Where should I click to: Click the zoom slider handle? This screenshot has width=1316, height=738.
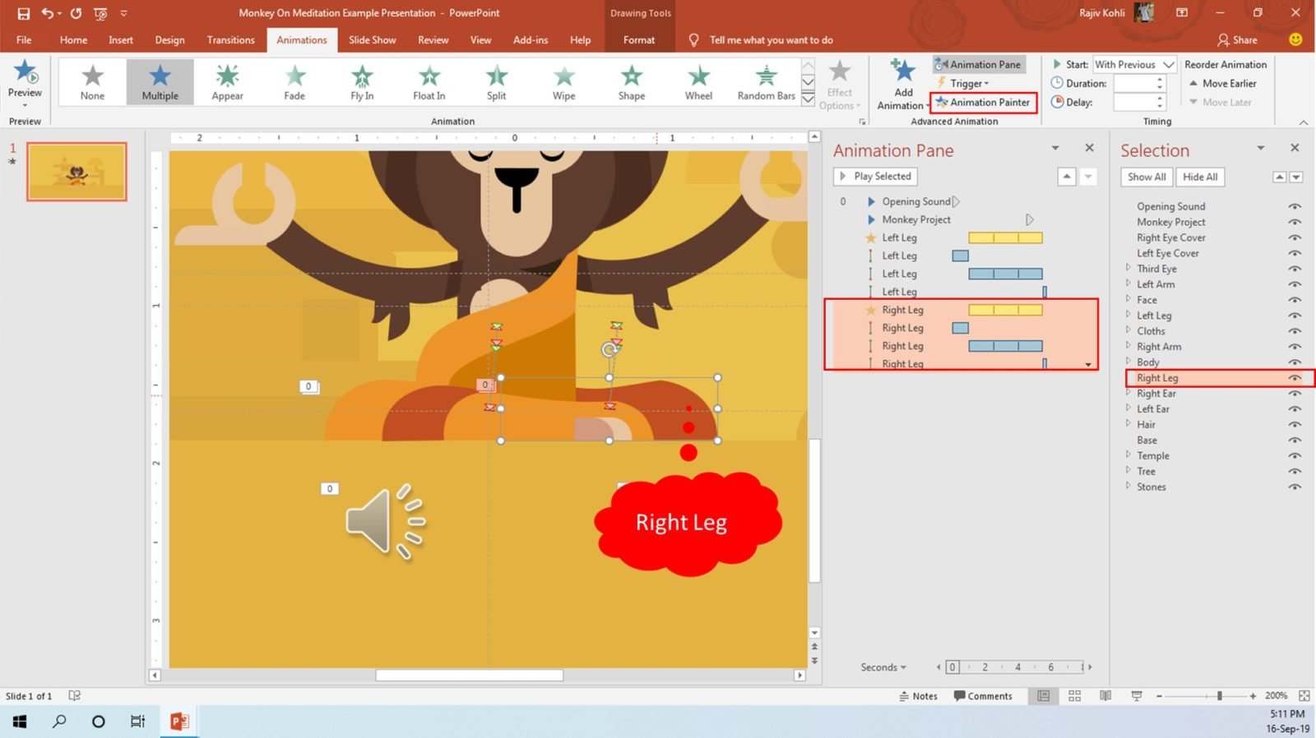tap(1220, 696)
